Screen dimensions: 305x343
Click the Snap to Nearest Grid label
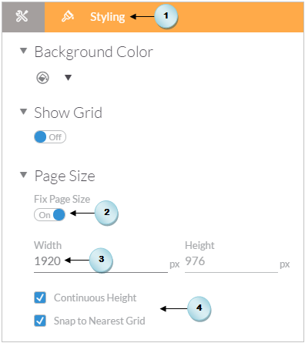coord(99,321)
